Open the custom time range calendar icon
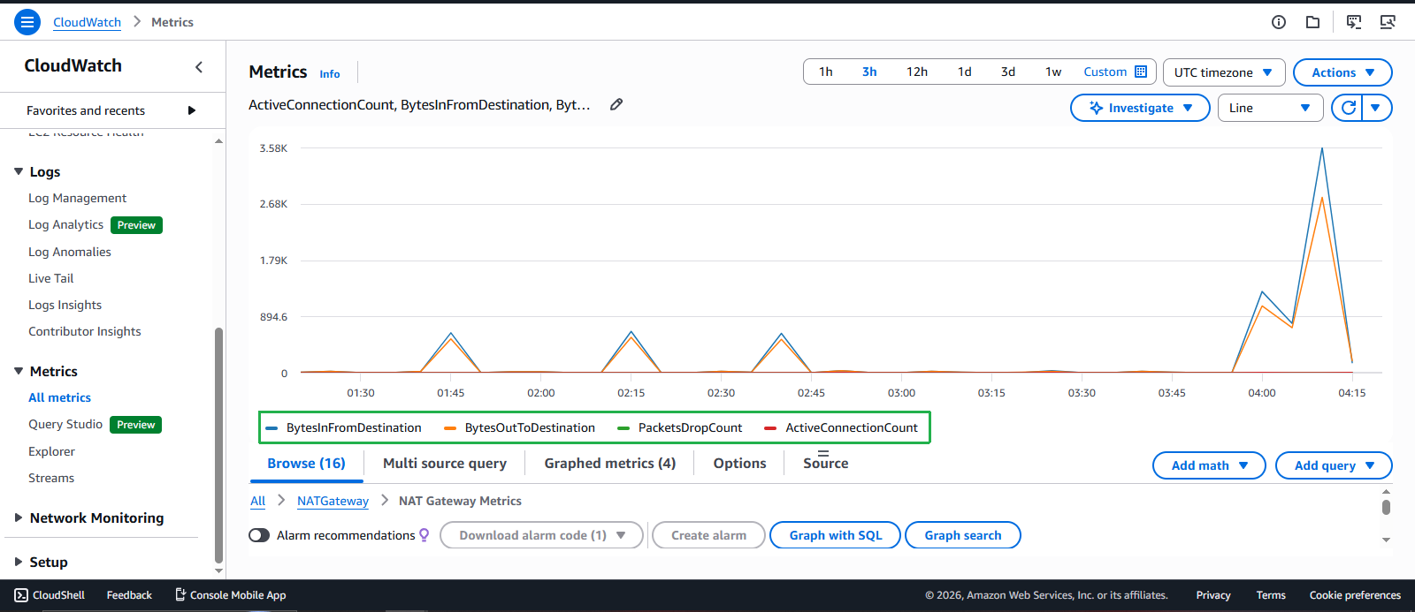This screenshot has height=612, width=1415. [x=1141, y=72]
